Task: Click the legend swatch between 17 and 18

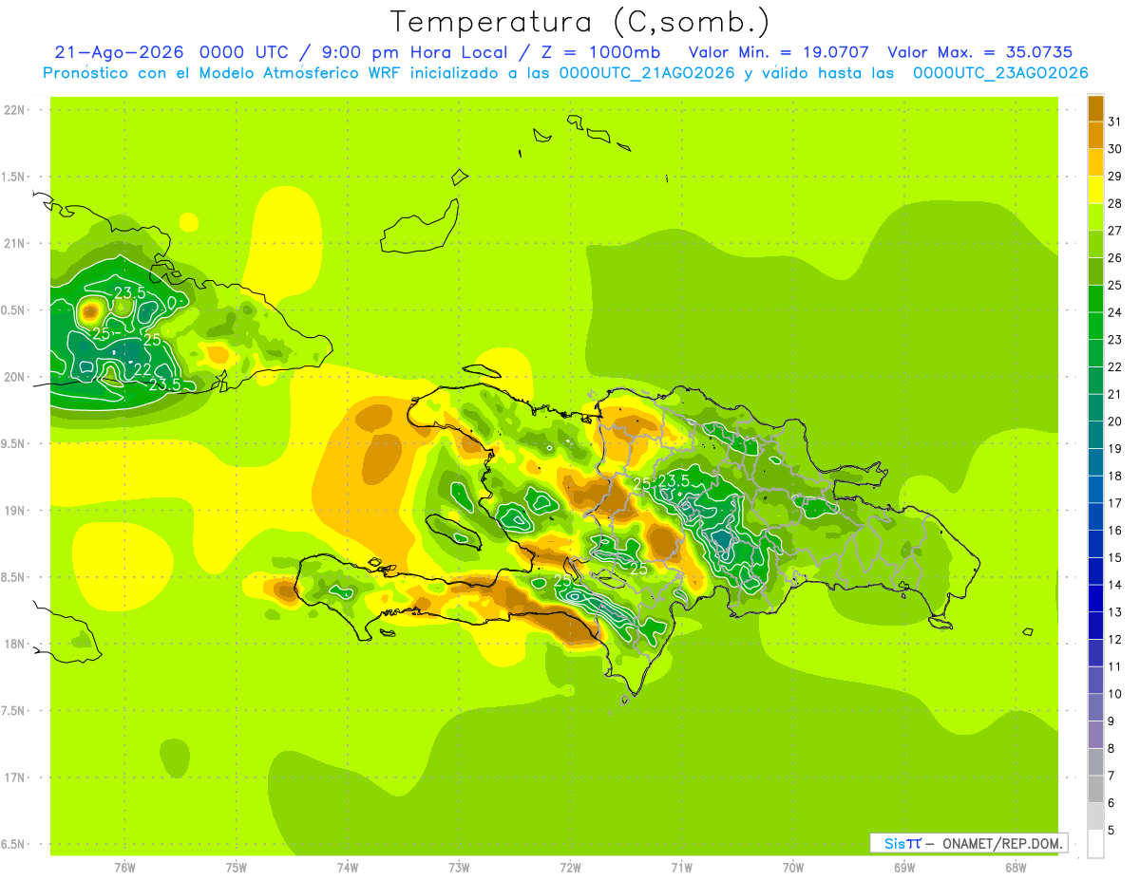Action: [1095, 490]
